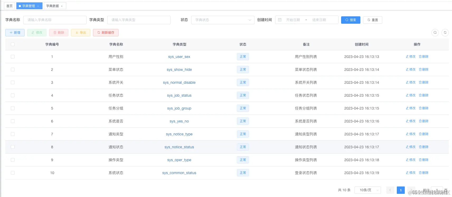
Task: Check the row for 系统开关
Action: [13, 82]
